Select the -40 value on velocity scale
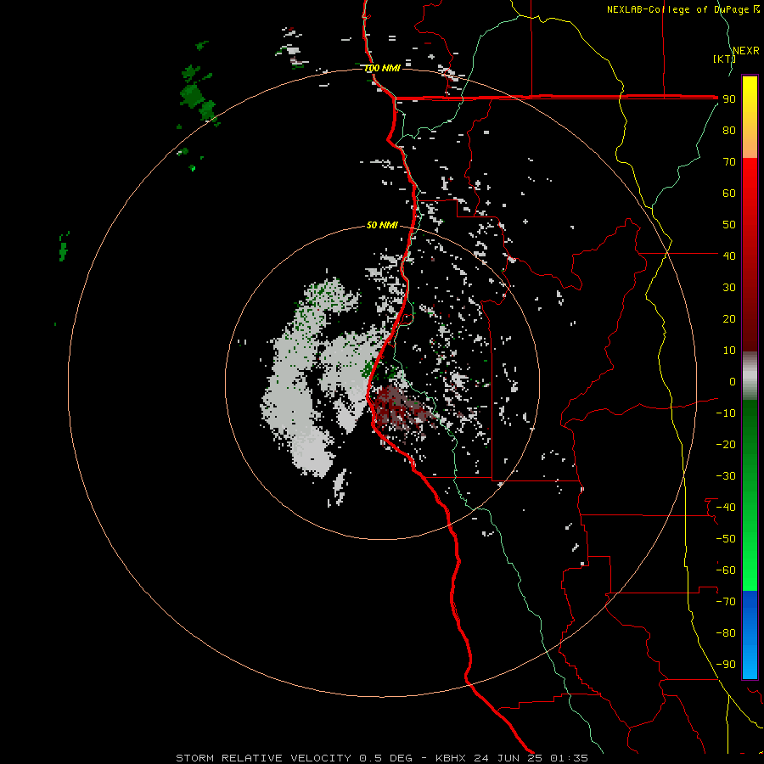Screen dimensions: 764x764 pos(726,508)
